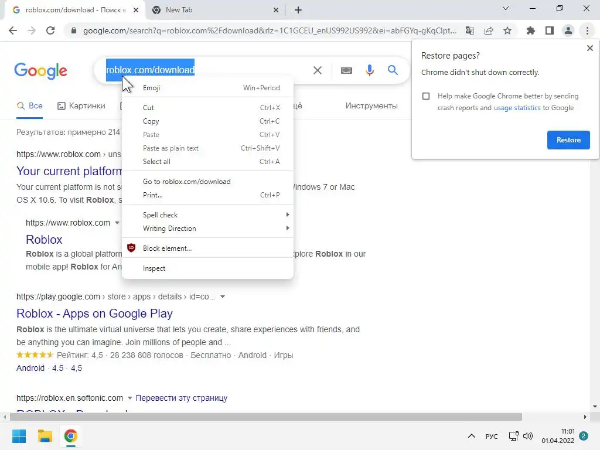
Task: Expand the dropdown next to play.google.com URL
Action: [x=222, y=296]
